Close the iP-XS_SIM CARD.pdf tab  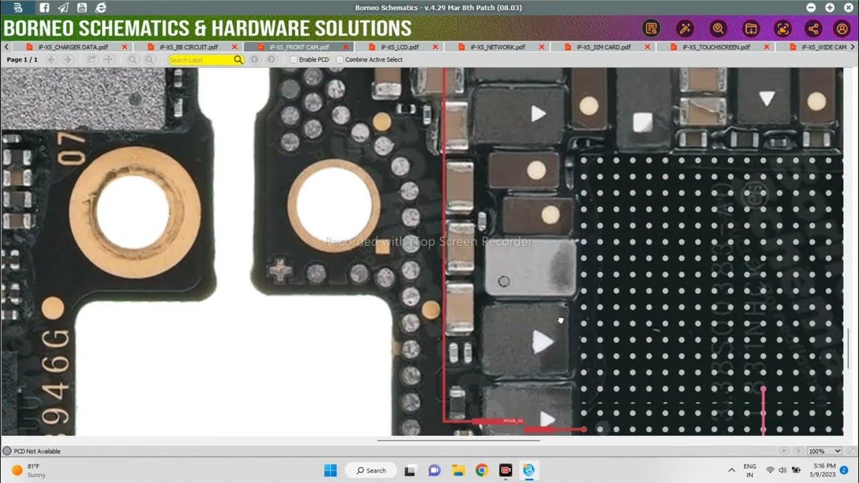tap(648, 47)
